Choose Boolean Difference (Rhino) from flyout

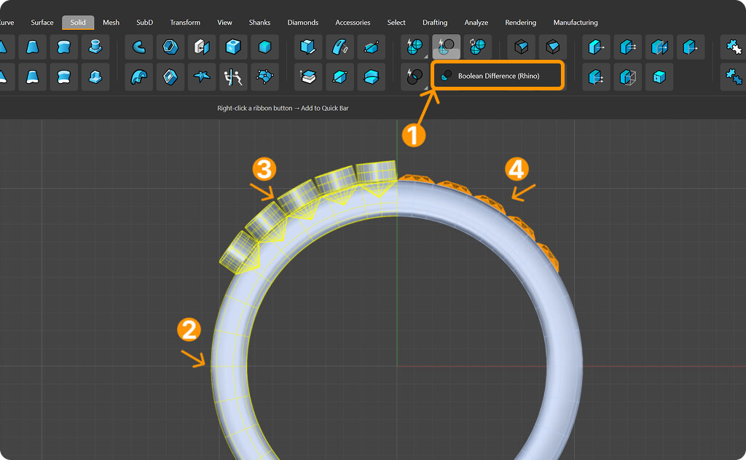coord(498,76)
